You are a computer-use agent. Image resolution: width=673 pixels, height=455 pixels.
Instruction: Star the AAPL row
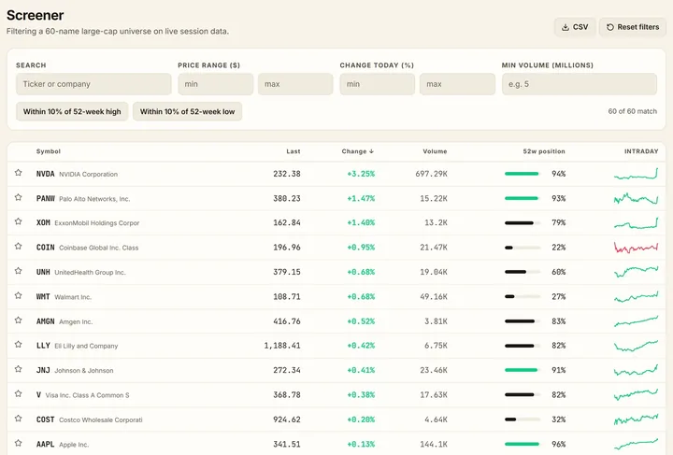point(18,444)
